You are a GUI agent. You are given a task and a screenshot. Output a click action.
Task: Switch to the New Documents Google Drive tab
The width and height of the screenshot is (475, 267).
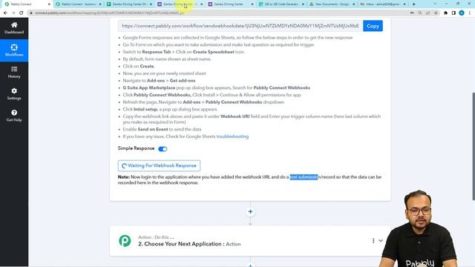click(x=332, y=4)
